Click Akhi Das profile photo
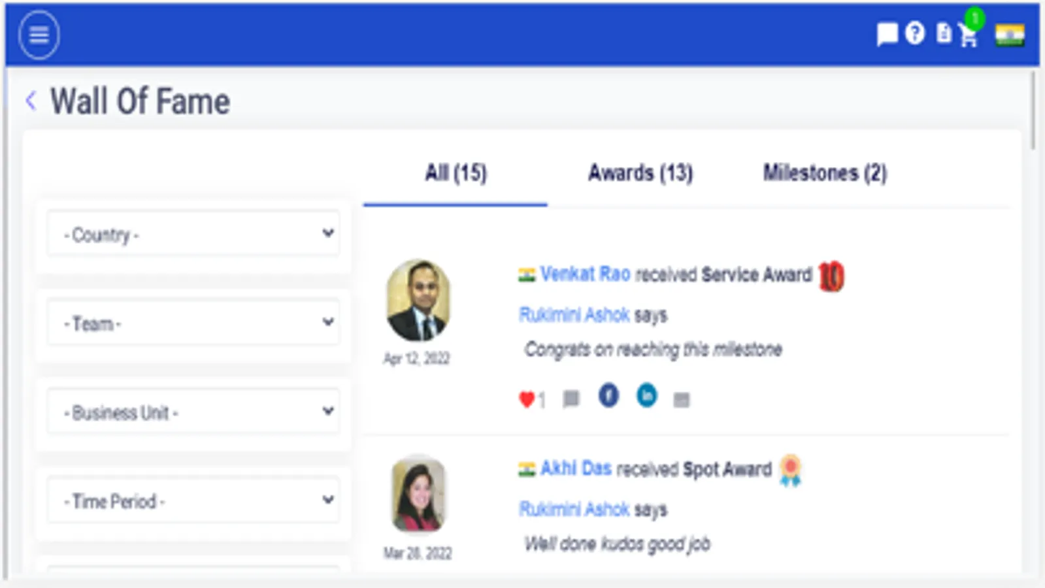The width and height of the screenshot is (1045, 588). coord(419,494)
